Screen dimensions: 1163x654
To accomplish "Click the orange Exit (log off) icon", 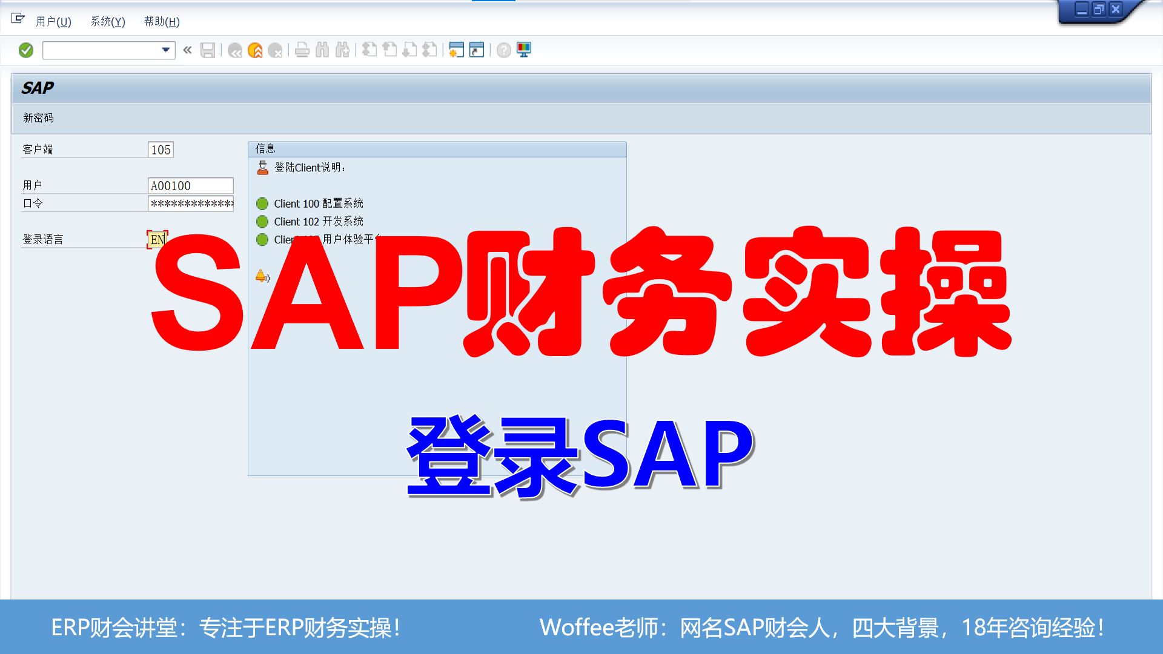I will 255,50.
